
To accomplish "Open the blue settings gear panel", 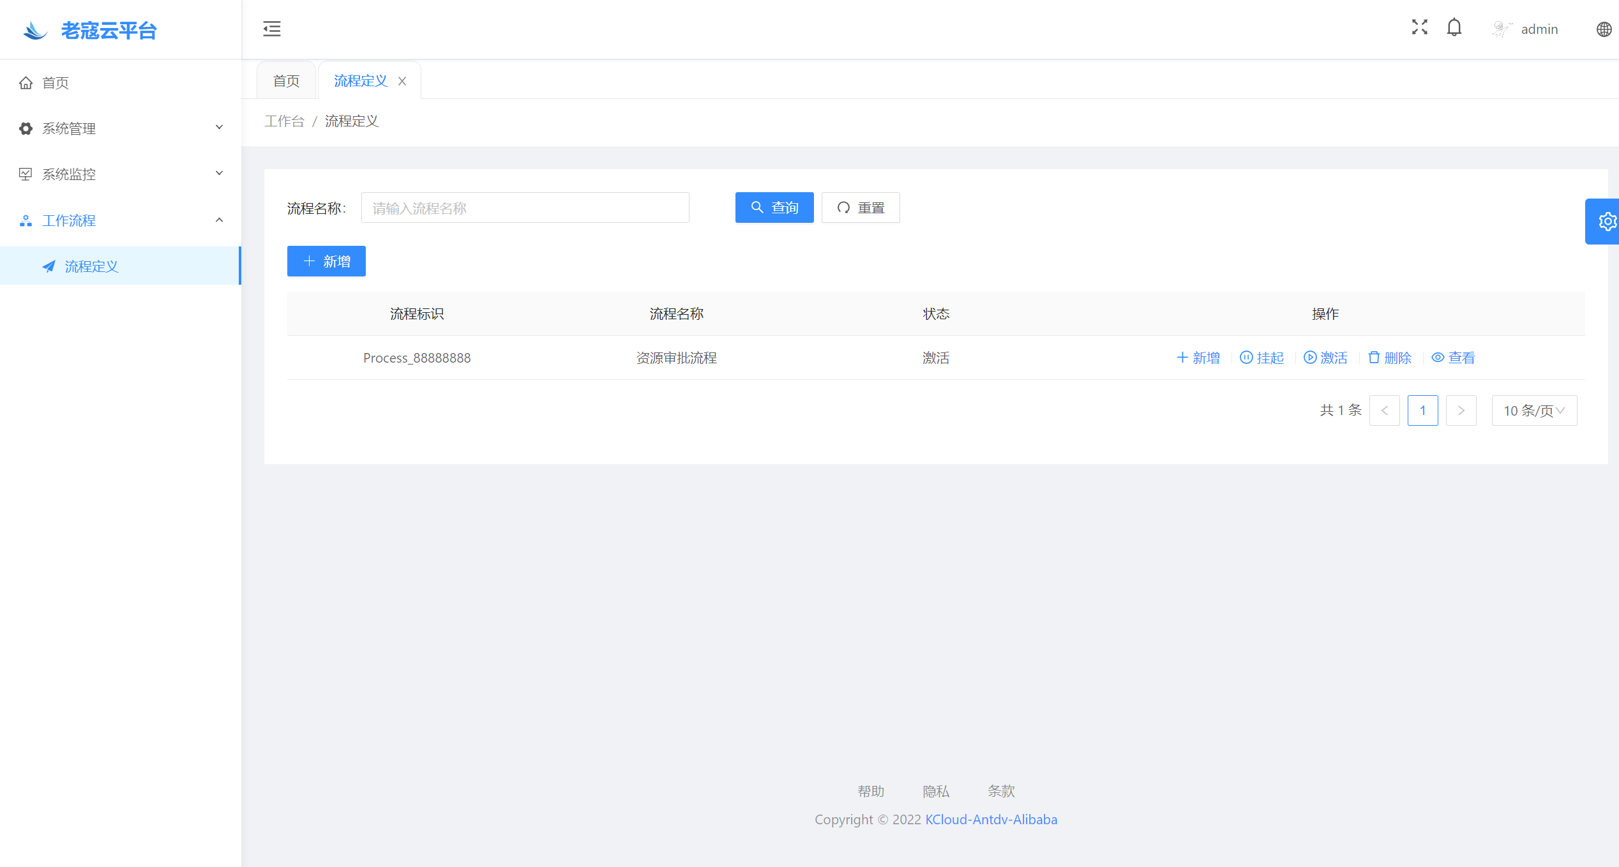I will 1606,222.
